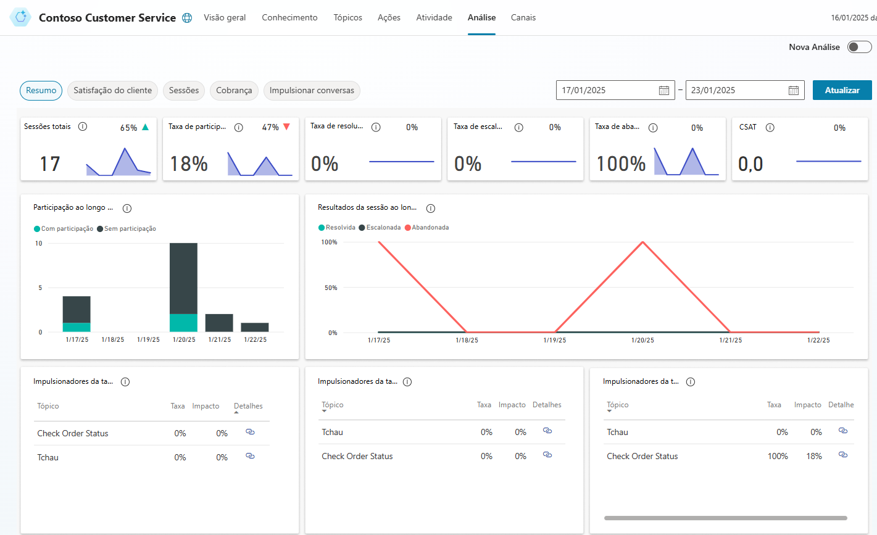Switch to the Atividade tab
This screenshot has width=877, height=535.
tap(434, 17)
